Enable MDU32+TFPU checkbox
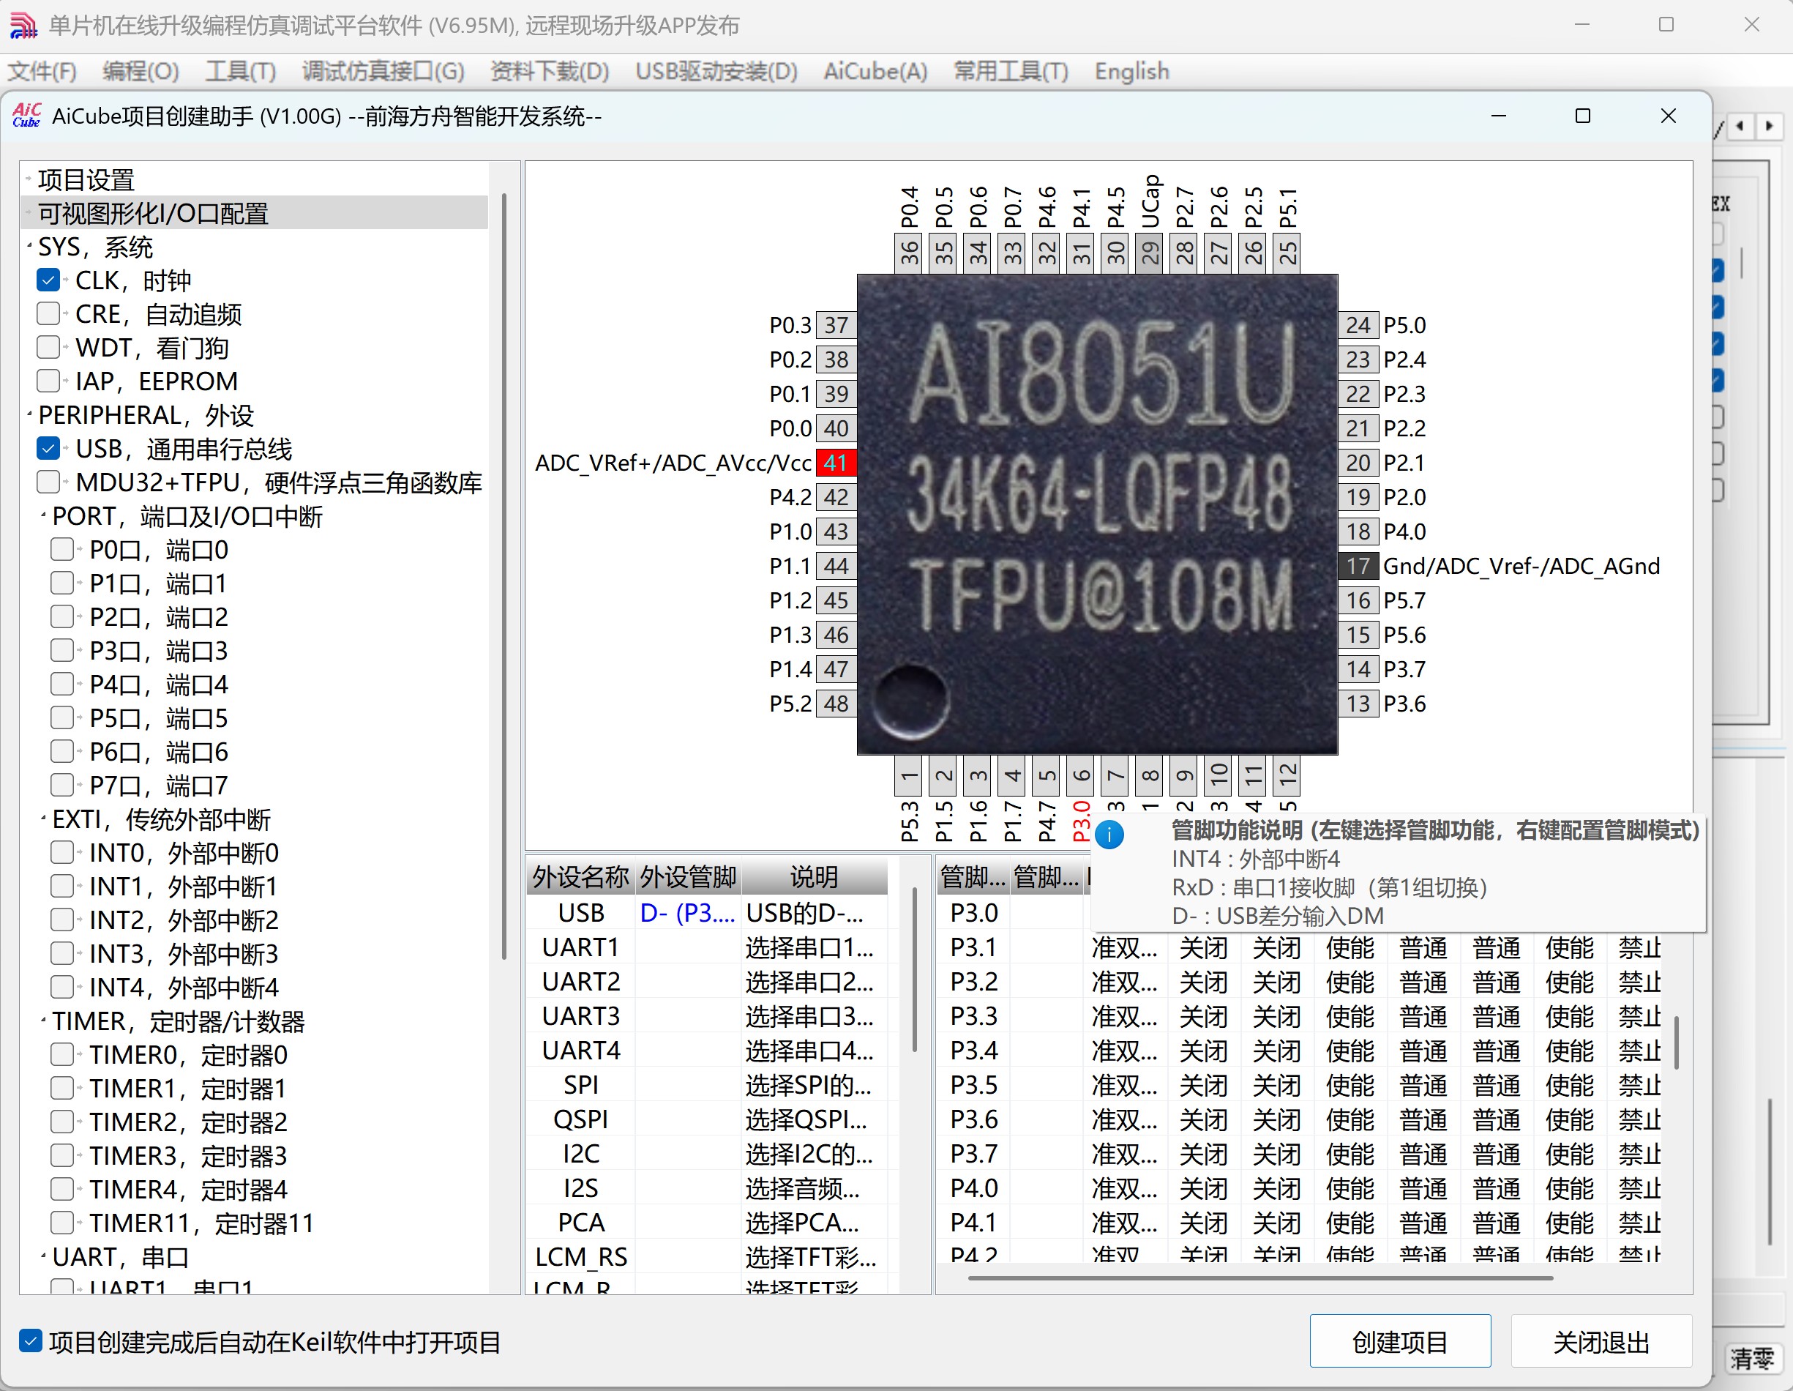Viewport: 1793px width, 1391px height. 48,482
